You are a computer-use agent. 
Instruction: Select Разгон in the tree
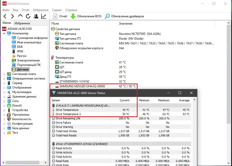coord(22,56)
